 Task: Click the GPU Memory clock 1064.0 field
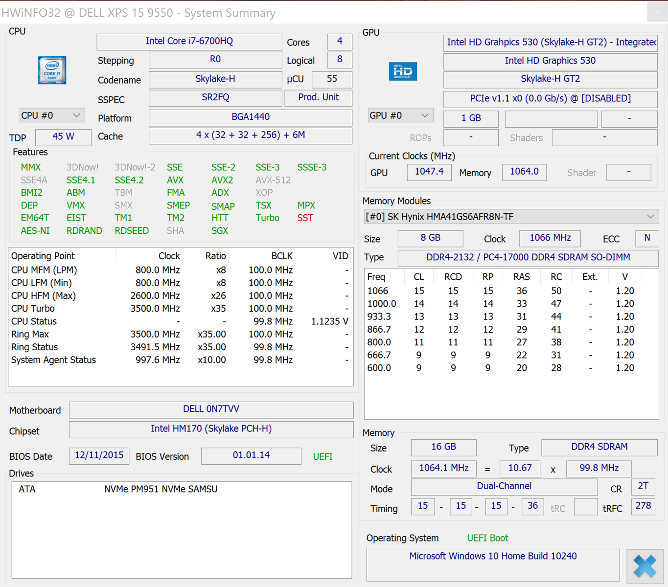point(524,172)
